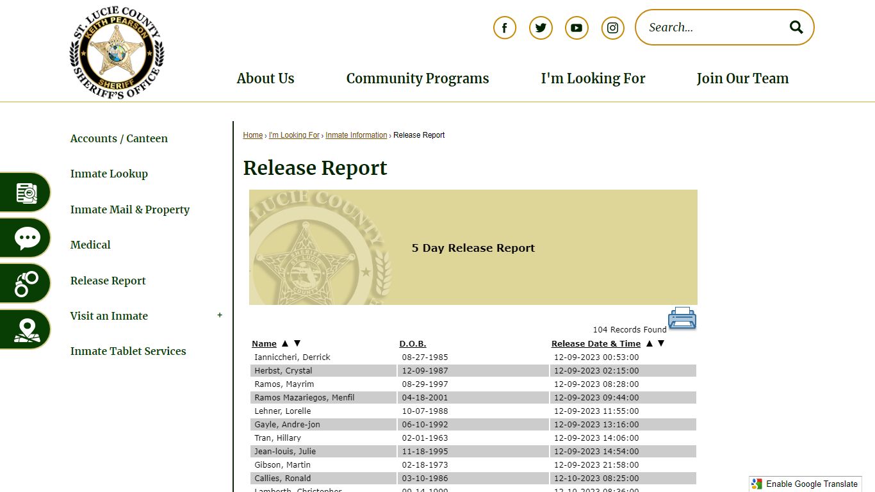Click the D.O.B. column header
This screenshot has height=492, width=875.
point(413,344)
